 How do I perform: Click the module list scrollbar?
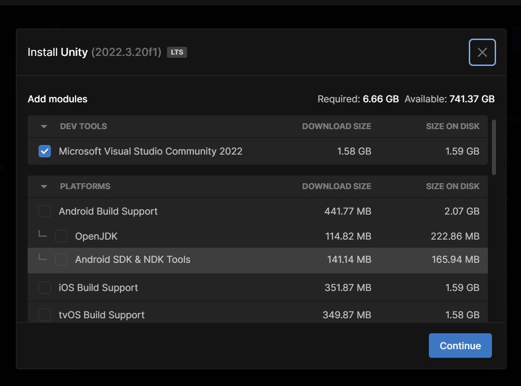coord(494,147)
